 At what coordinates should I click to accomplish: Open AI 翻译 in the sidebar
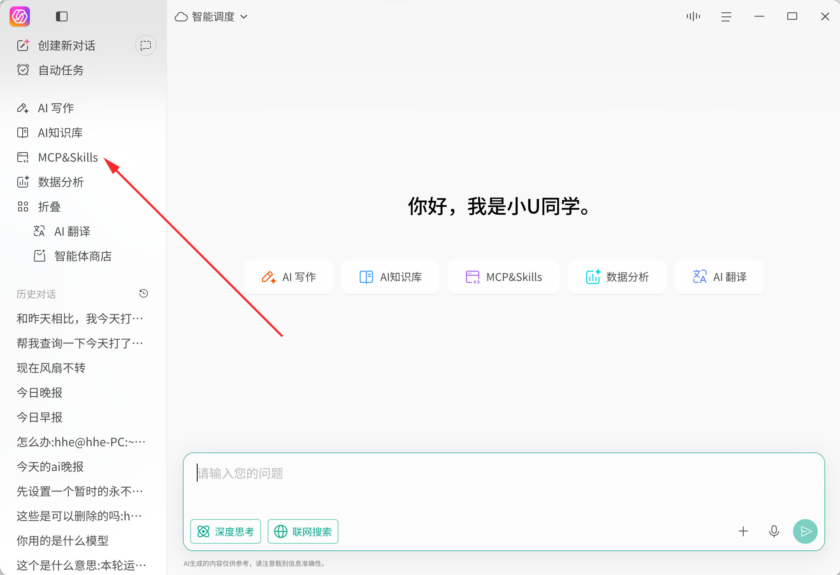pos(62,232)
